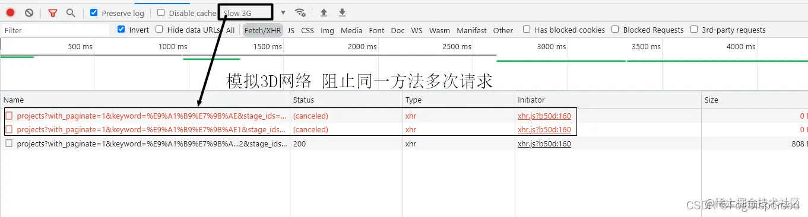Click the 4000 ms timeline marker
This screenshot has height=217, width=808.
741,46
